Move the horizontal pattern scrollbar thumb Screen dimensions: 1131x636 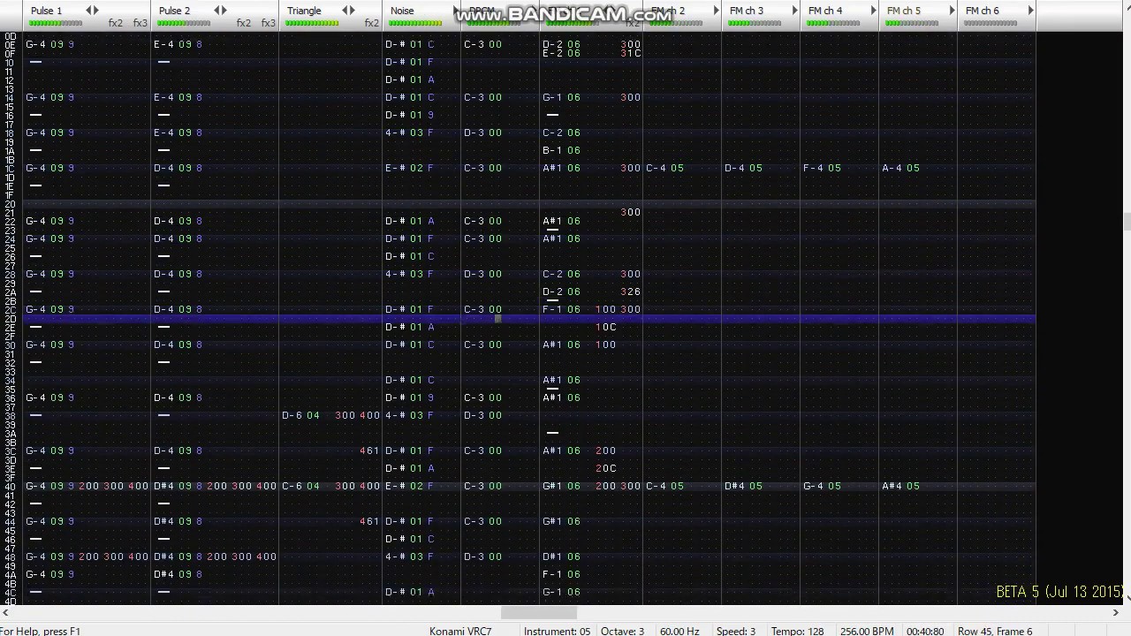tap(539, 612)
